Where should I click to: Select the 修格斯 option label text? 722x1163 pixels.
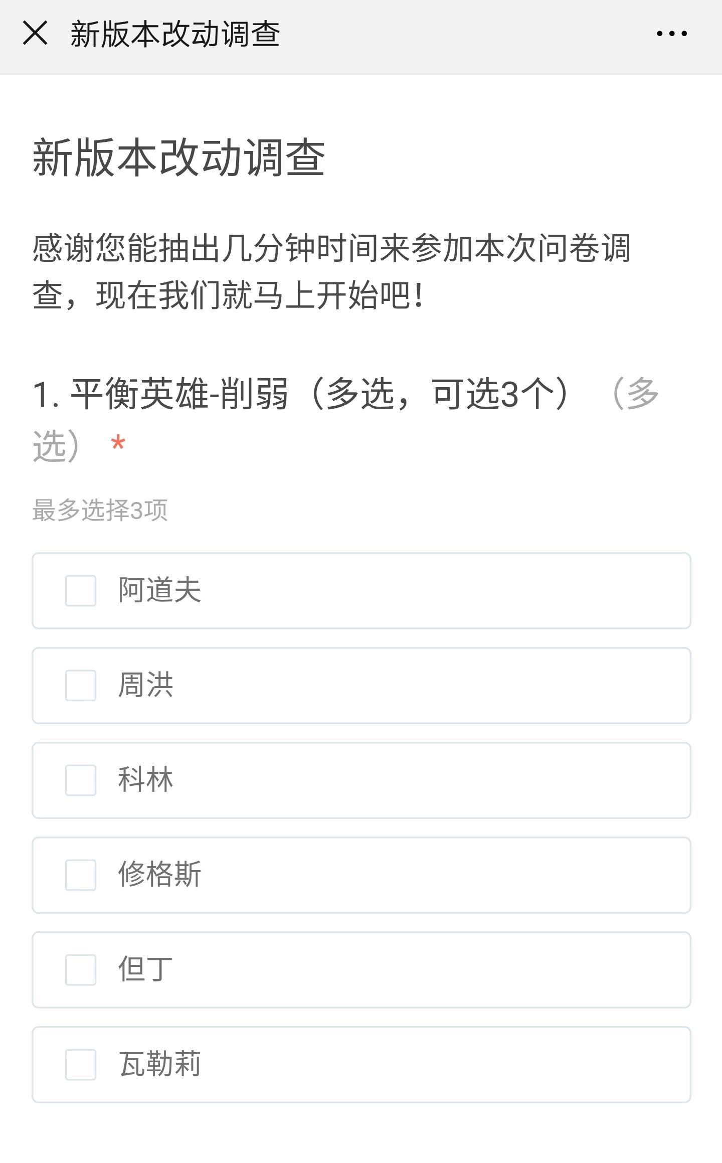[160, 874]
